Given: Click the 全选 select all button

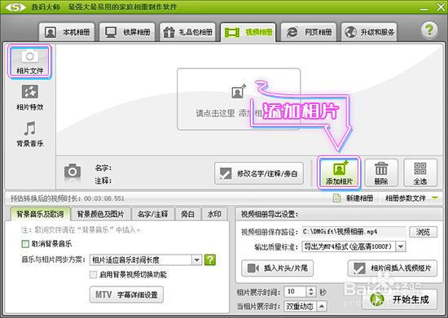Looking at the screenshot, I should tap(420, 173).
